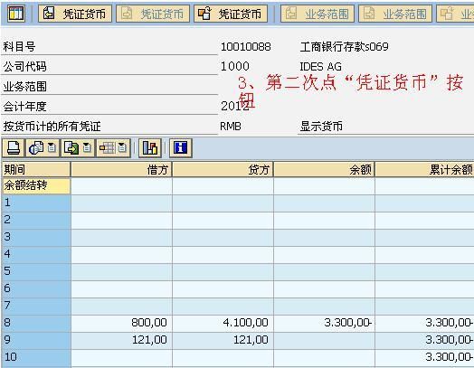This screenshot has width=474, height=368.
Task: Click the table layout icon in top toolbar
Action: (16, 14)
